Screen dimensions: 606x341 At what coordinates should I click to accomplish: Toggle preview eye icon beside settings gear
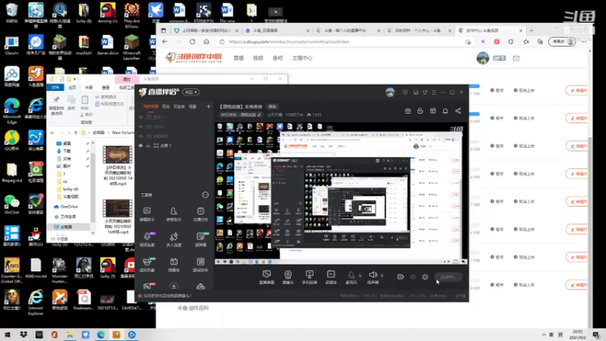[413, 277]
